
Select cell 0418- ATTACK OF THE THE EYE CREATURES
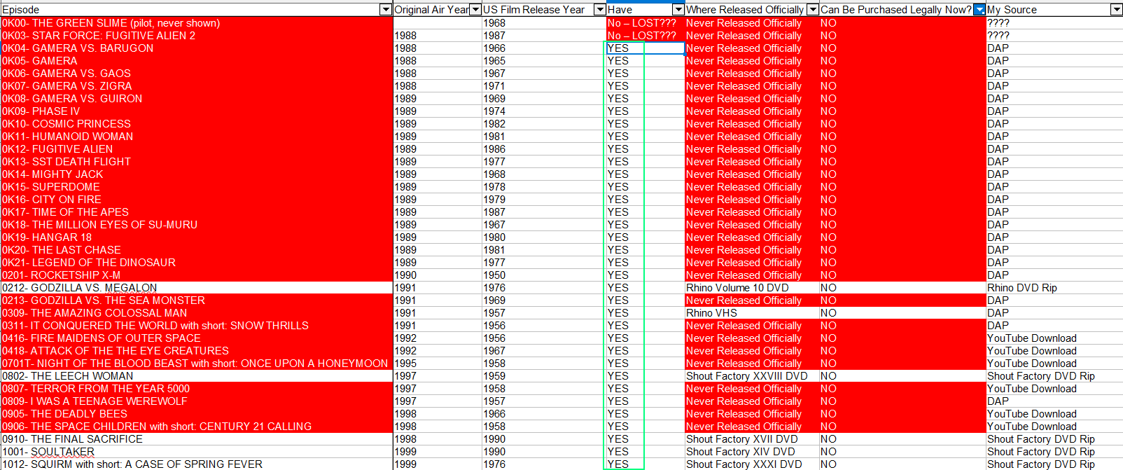pyautogui.click(x=197, y=351)
